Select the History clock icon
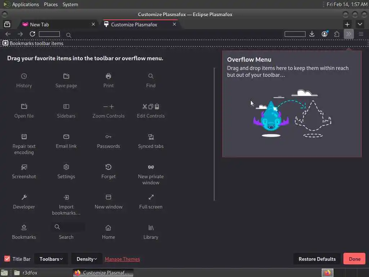 tap(24, 76)
